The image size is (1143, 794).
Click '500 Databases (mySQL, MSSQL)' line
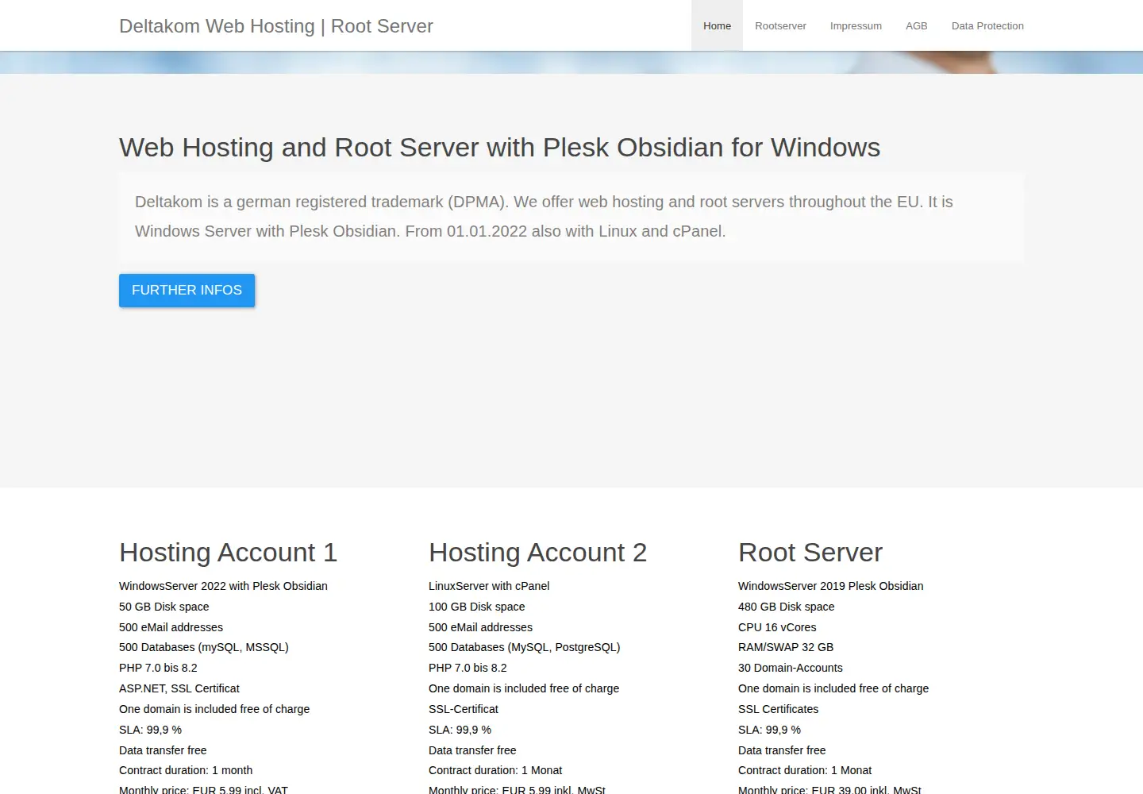(204, 647)
